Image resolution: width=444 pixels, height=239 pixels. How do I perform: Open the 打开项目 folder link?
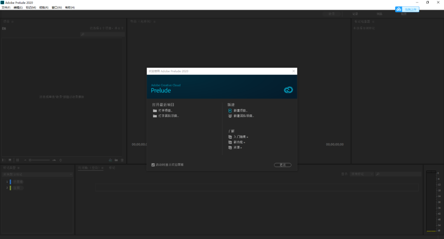click(165, 110)
